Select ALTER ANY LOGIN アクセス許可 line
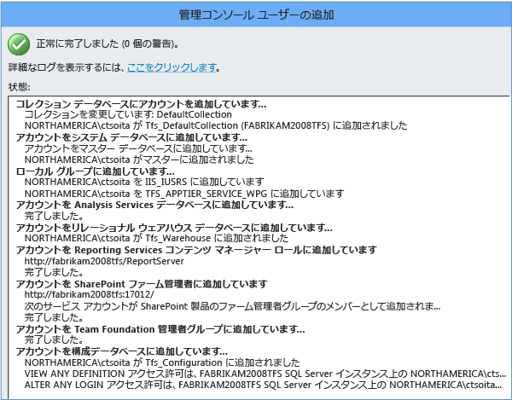 tap(263, 385)
